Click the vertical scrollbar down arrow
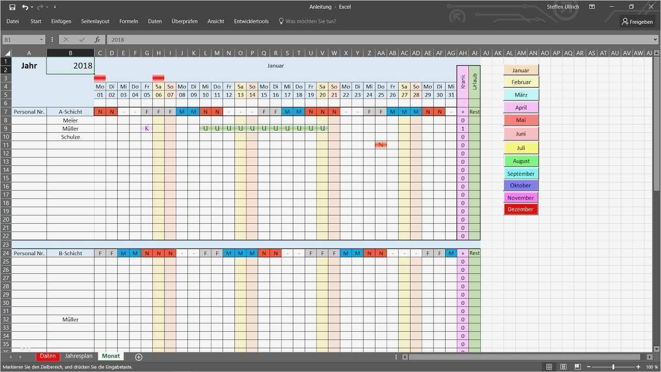This screenshot has width=661, height=372. (x=656, y=349)
